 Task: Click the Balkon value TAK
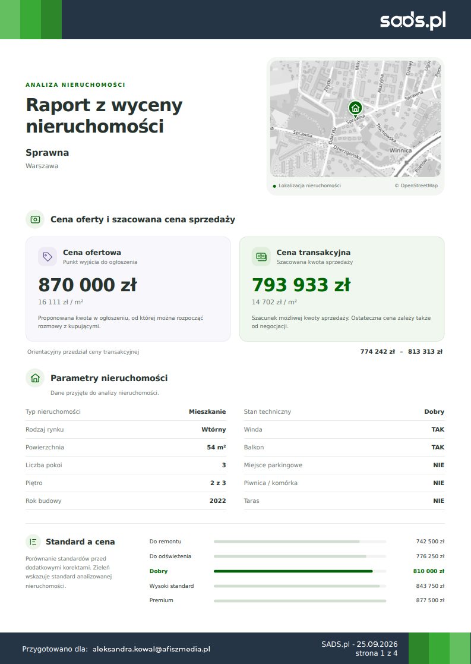(x=438, y=447)
